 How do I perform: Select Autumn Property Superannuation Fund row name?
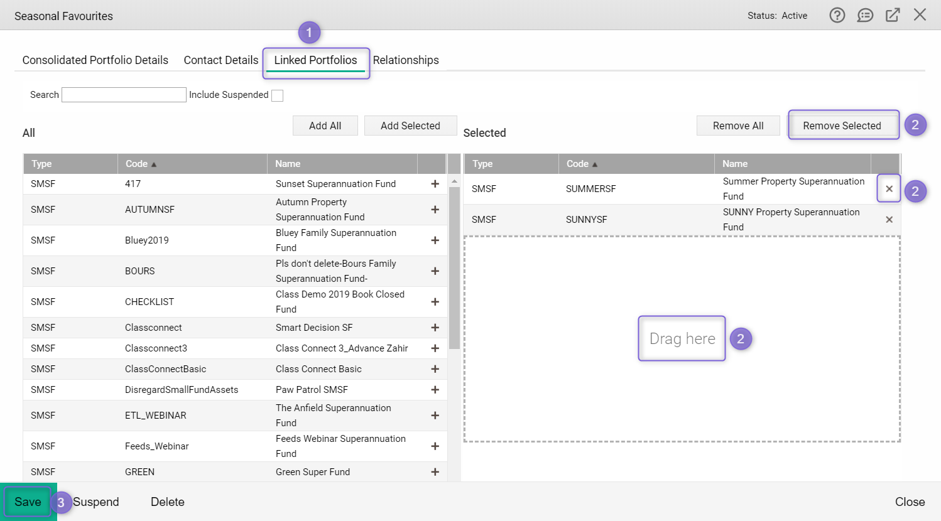click(320, 210)
